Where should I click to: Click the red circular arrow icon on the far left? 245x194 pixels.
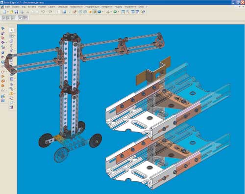[x=3, y=72]
